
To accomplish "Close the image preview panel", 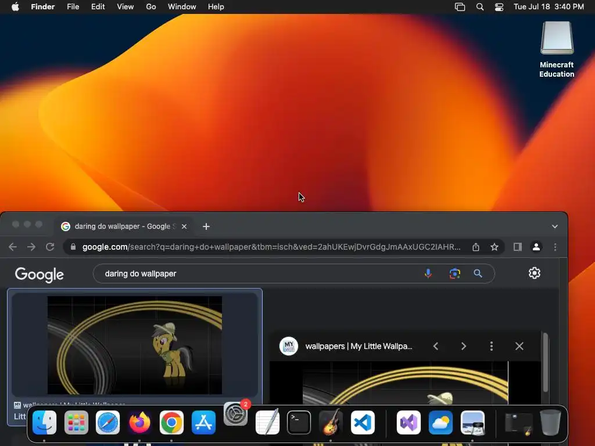I will (519, 346).
